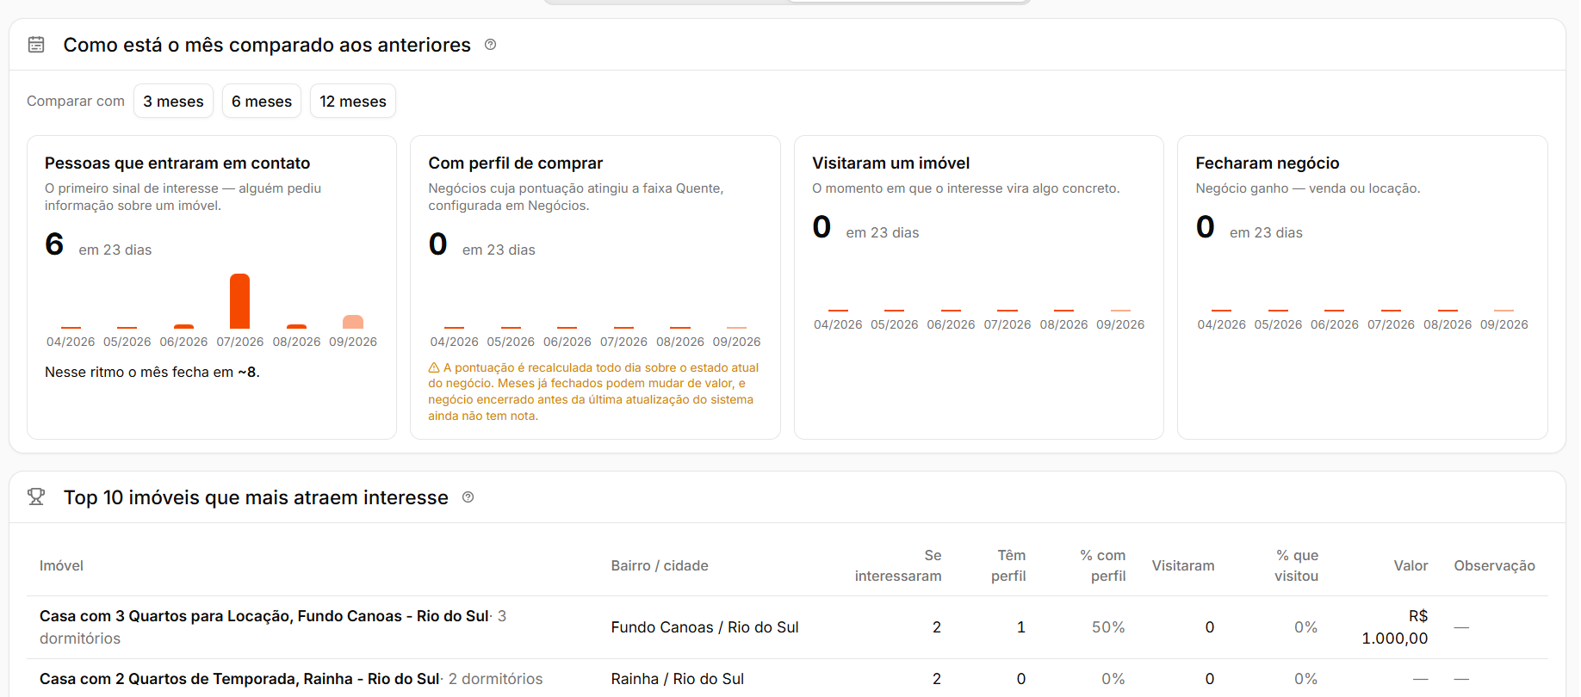Click the 07/2026 bar in the contacts chart
Image resolution: width=1581 pixels, height=697 pixels.
(x=239, y=301)
